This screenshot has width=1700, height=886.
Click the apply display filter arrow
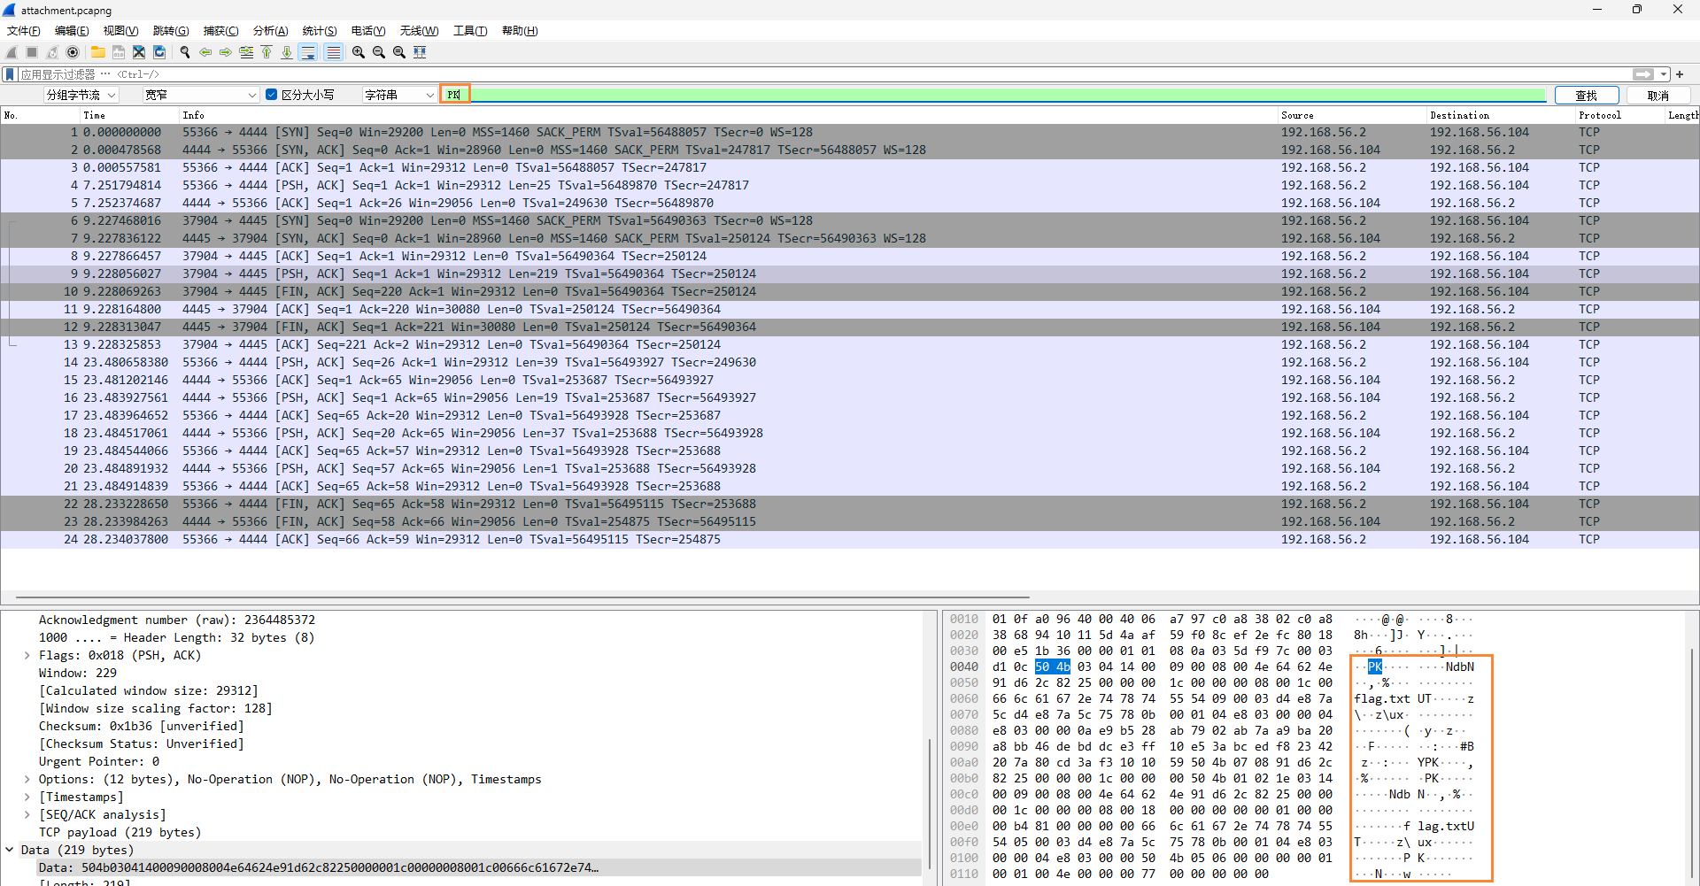coord(1642,74)
